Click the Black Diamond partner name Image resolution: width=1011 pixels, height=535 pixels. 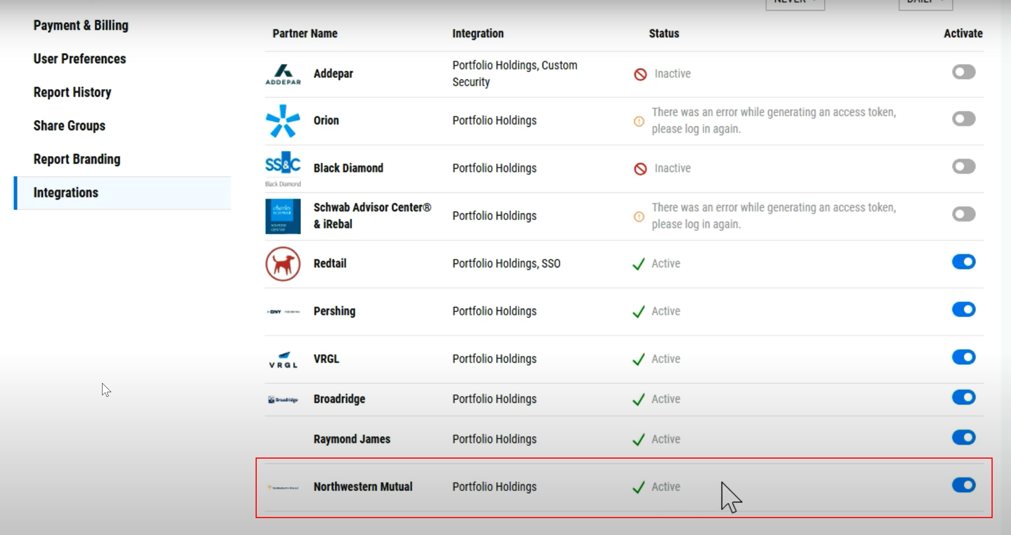click(x=348, y=169)
